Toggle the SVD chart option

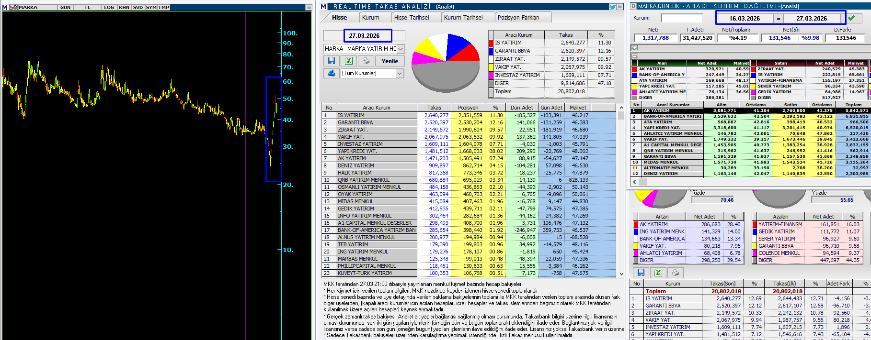coord(138,7)
